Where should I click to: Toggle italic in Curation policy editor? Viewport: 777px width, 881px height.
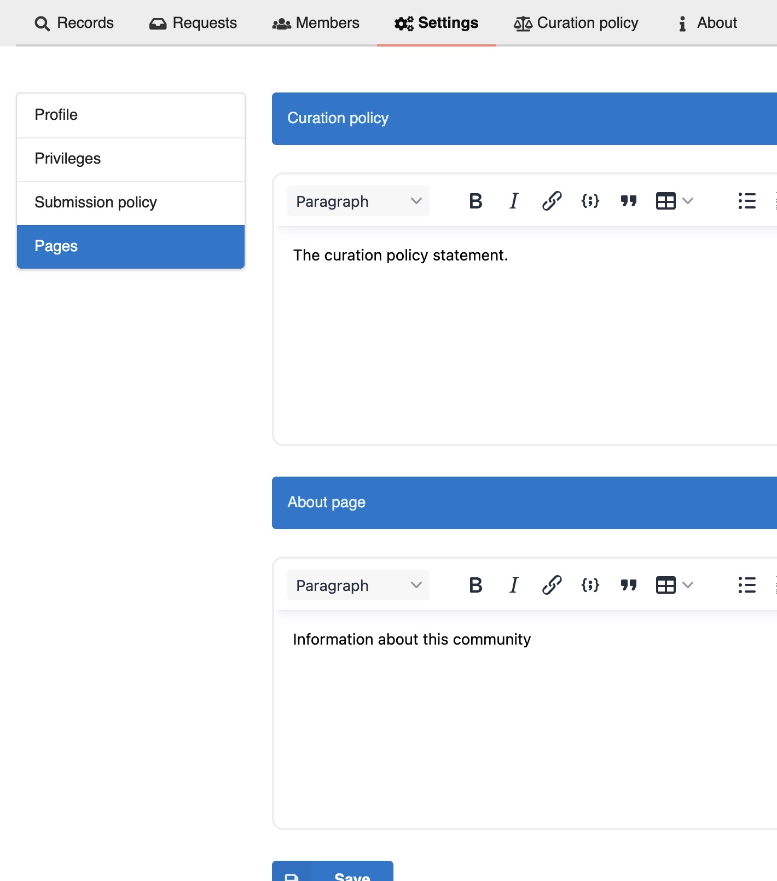(514, 201)
